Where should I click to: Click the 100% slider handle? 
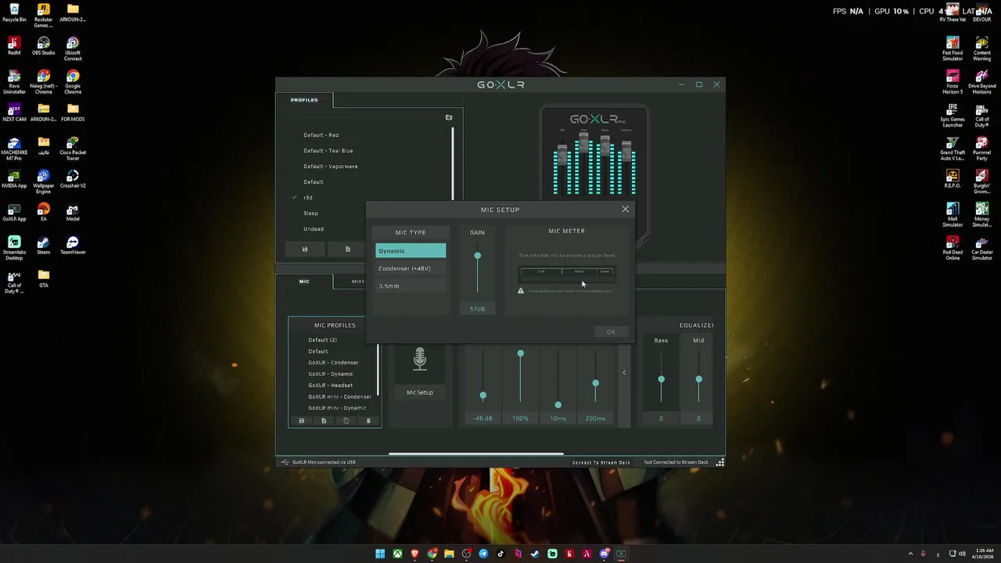[520, 354]
